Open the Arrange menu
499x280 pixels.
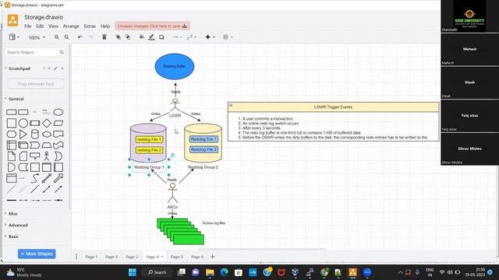coord(71,26)
